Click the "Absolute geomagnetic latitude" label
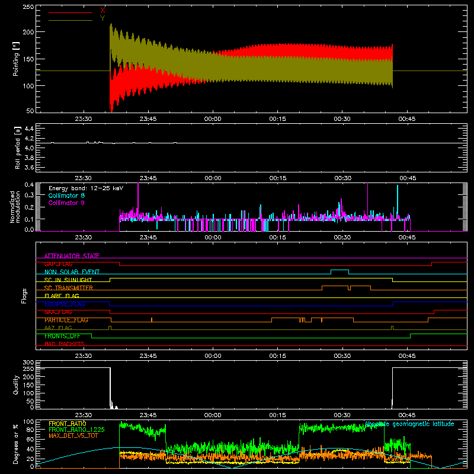This screenshot has width=474, height=474. [409, 424]
